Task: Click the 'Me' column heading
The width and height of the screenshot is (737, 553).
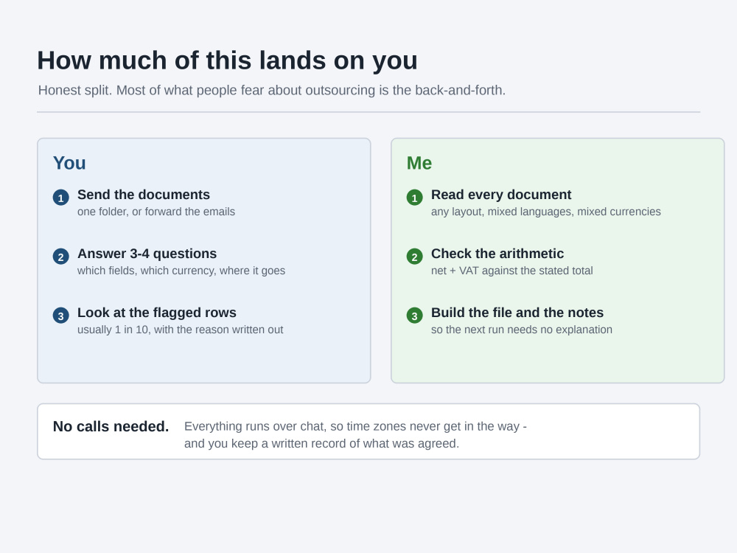Action: click(419, 163)
